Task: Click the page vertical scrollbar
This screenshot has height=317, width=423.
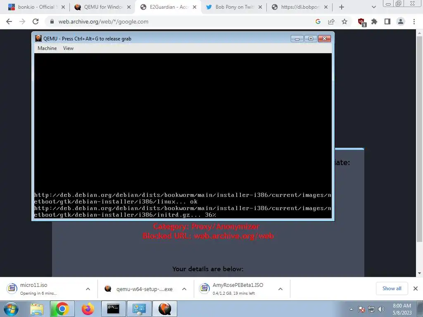Action: pyautogui.click(x=419, y=139)
